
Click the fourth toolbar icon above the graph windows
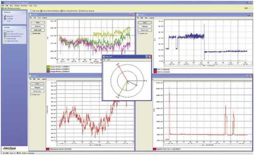pos(80,11)
